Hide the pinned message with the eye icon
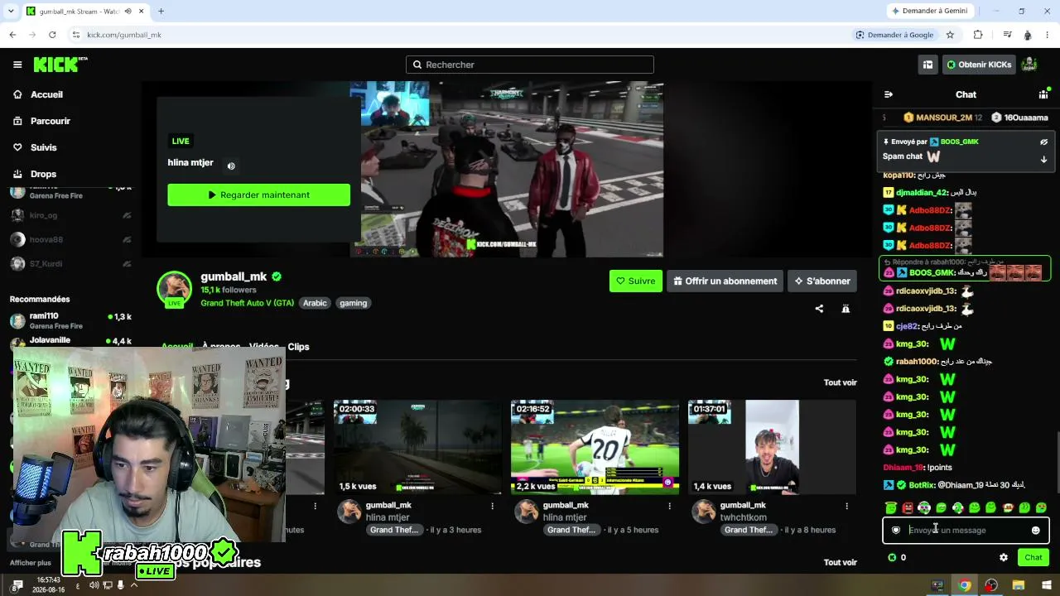 pyautogui.click(x=1043, y=142)
